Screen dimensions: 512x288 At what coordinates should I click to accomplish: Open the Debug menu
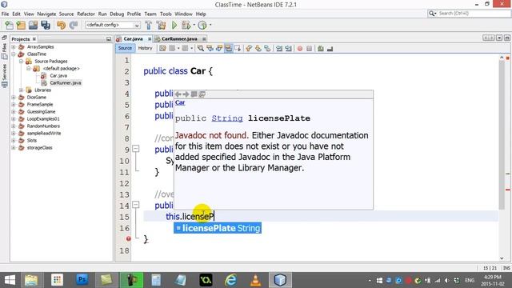(x=117, y=14)
